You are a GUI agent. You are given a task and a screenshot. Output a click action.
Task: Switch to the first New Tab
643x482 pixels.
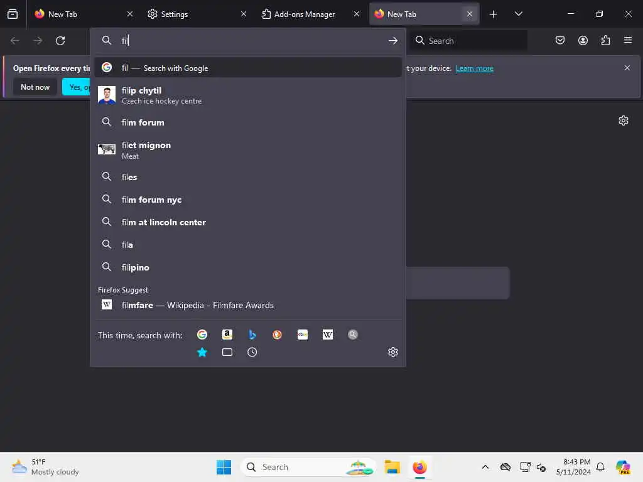[x=84, y=14]
